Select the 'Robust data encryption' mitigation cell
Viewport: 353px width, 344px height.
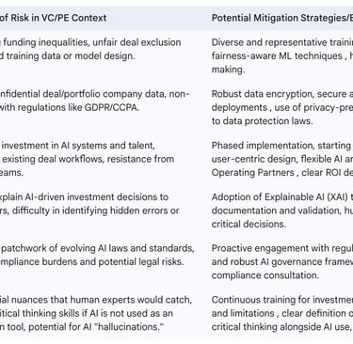click(x=282, y=107)
